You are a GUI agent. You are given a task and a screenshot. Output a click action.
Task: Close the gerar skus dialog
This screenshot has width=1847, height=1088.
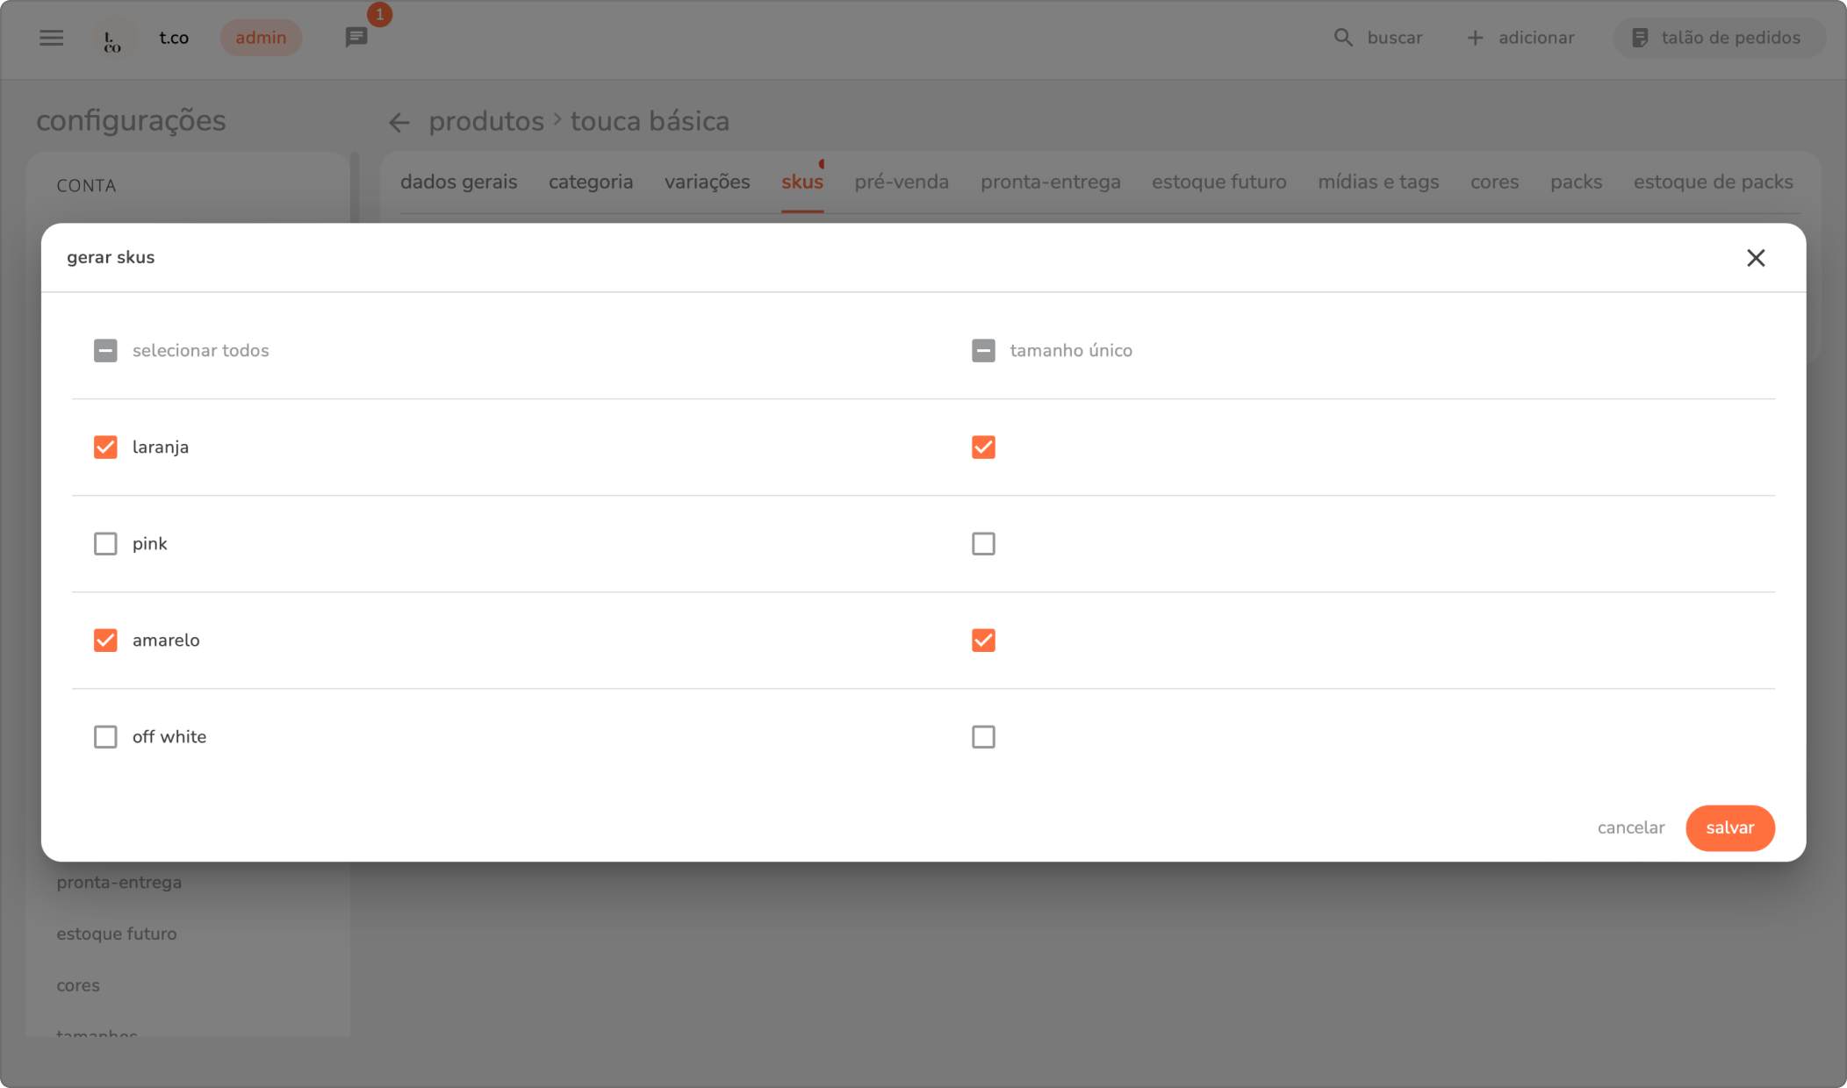coord(1756,258)
